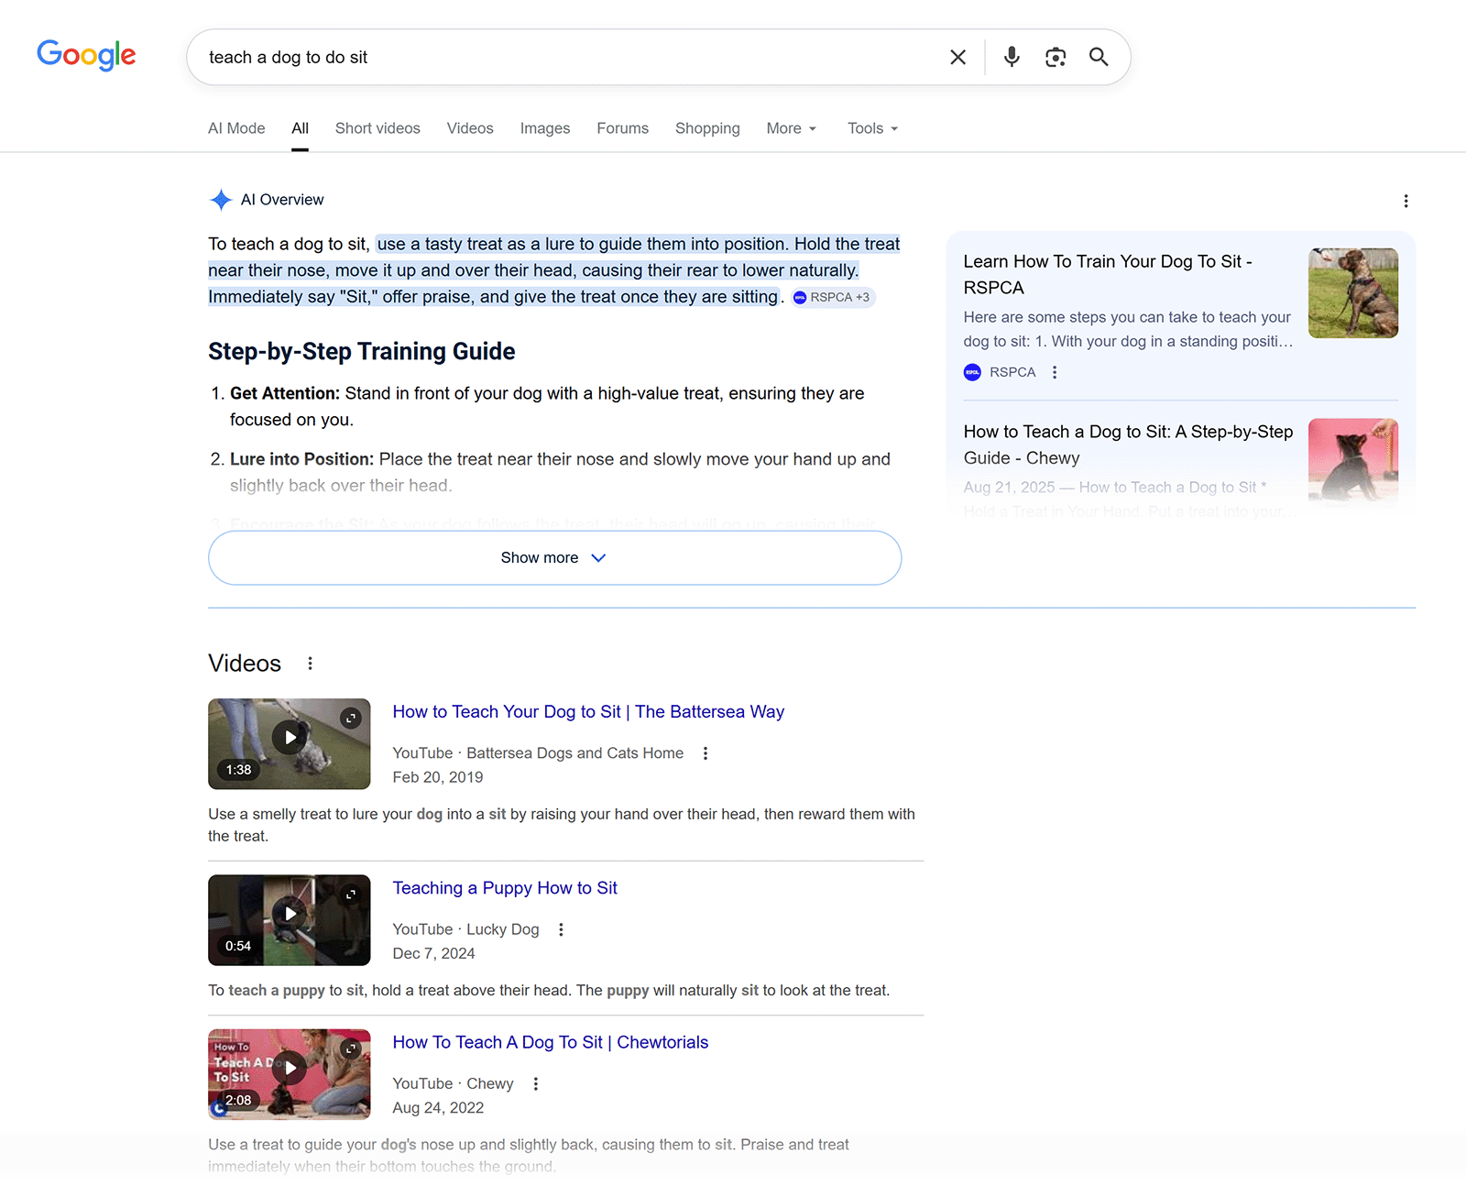Click the RSPCA +3 citation chip
Screen dimensions: 1466x1186
[832, 297]
